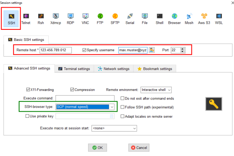
Task: Choose the Telnet session type
Action: coord(26,19)
